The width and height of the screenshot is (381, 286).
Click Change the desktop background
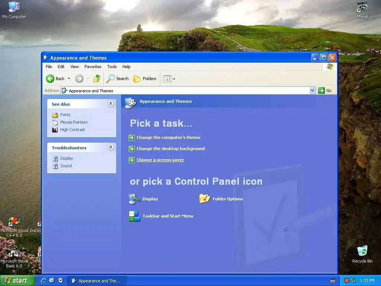[170, 149]
